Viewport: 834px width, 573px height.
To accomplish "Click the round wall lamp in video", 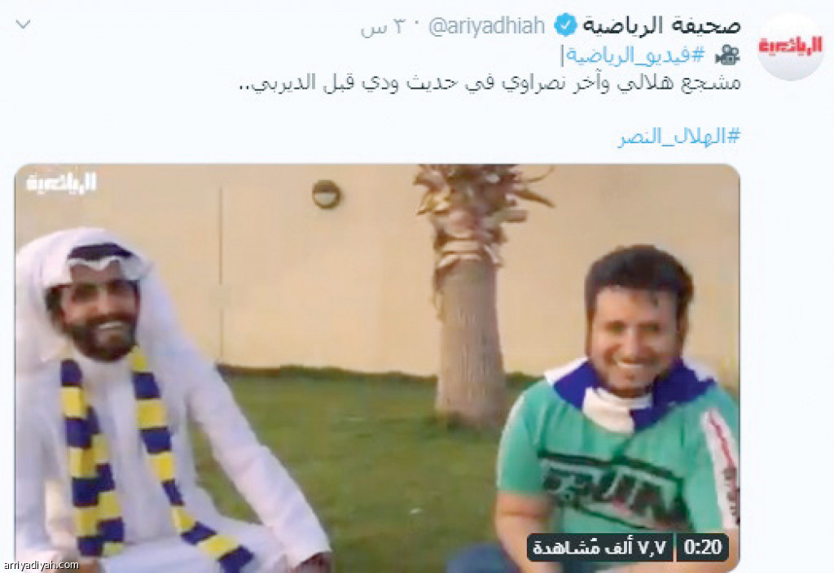I will pyautogui.click(x=327, y=194).
